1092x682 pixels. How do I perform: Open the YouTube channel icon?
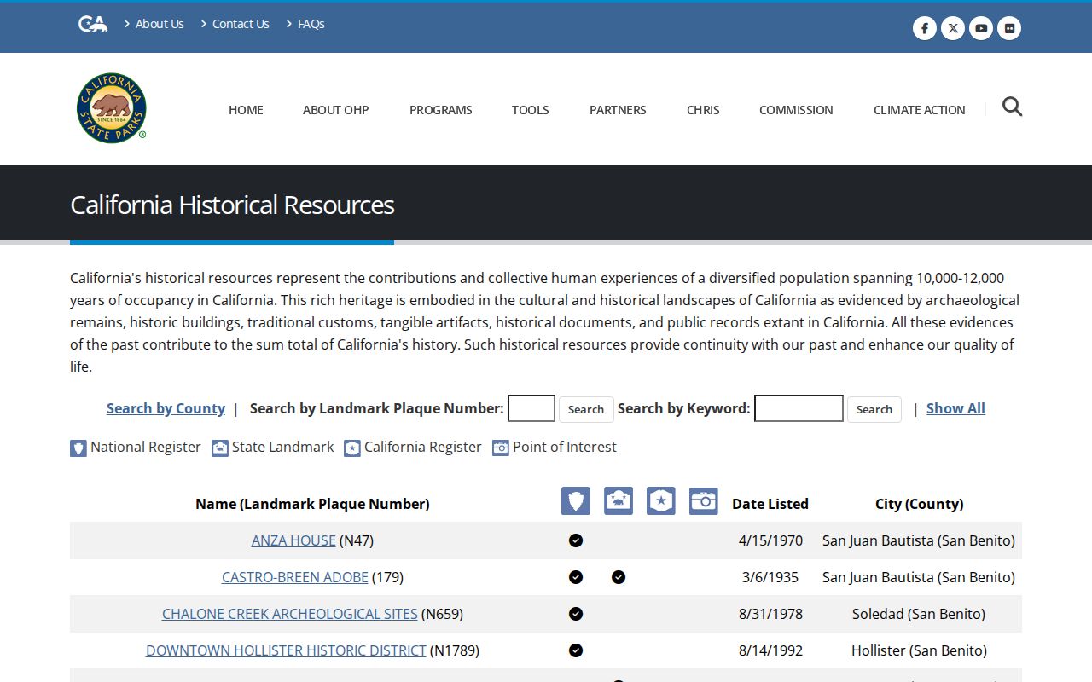click(981, 28)
